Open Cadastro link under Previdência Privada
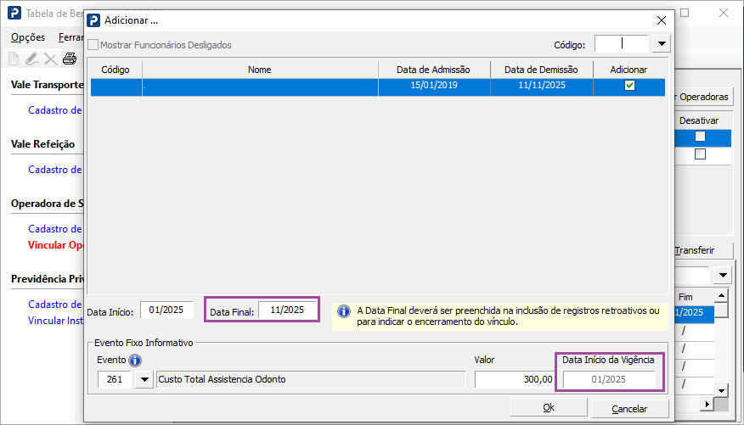Image resolution: width=744 pixels, height=425 pixels. pos(55,305)
